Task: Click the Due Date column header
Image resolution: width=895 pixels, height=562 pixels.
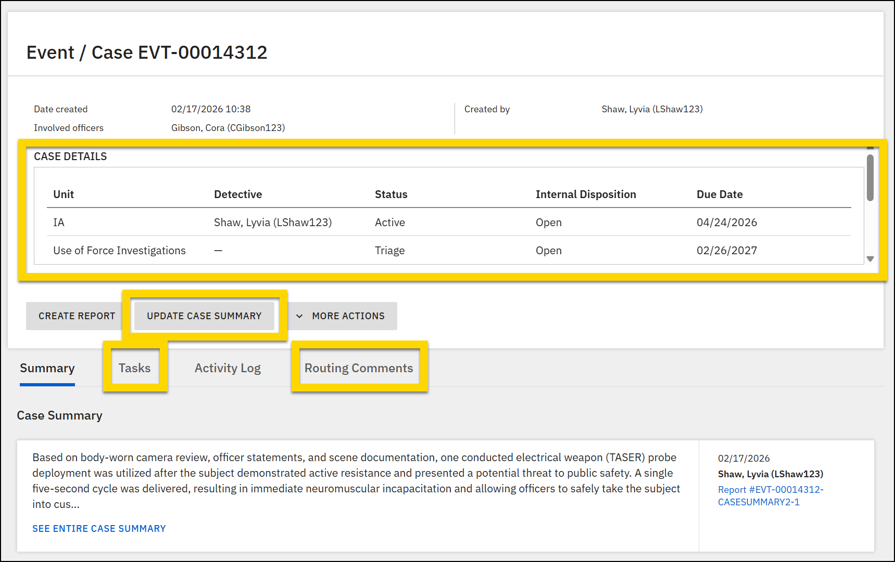Action: click(720, 194)
